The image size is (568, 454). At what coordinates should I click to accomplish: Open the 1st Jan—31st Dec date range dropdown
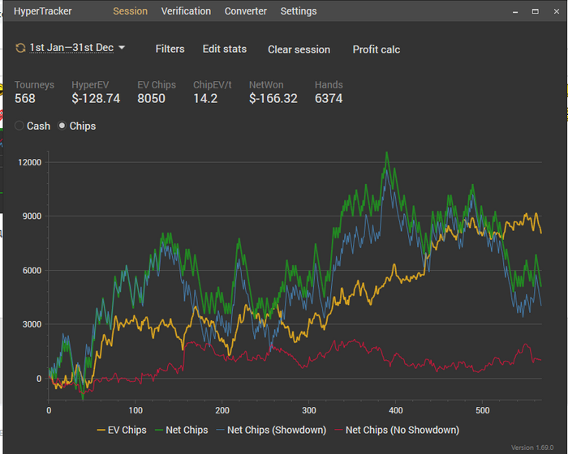tap(71, 48)
